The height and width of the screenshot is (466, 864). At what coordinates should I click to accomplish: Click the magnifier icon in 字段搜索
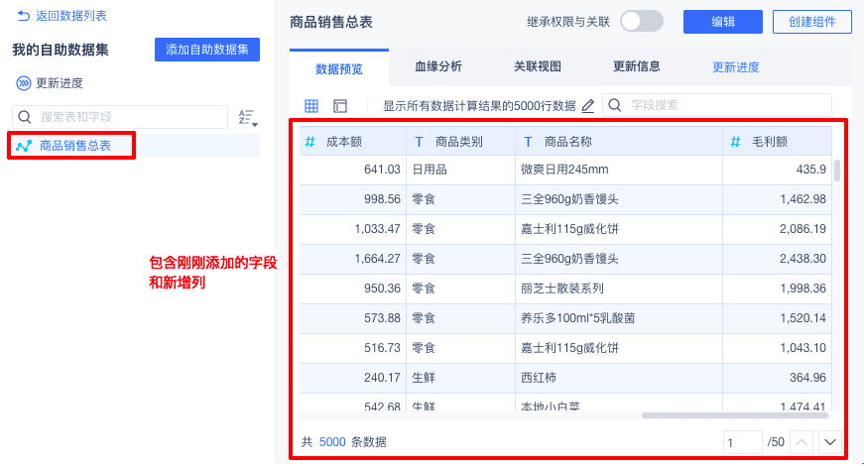point(615,105)
